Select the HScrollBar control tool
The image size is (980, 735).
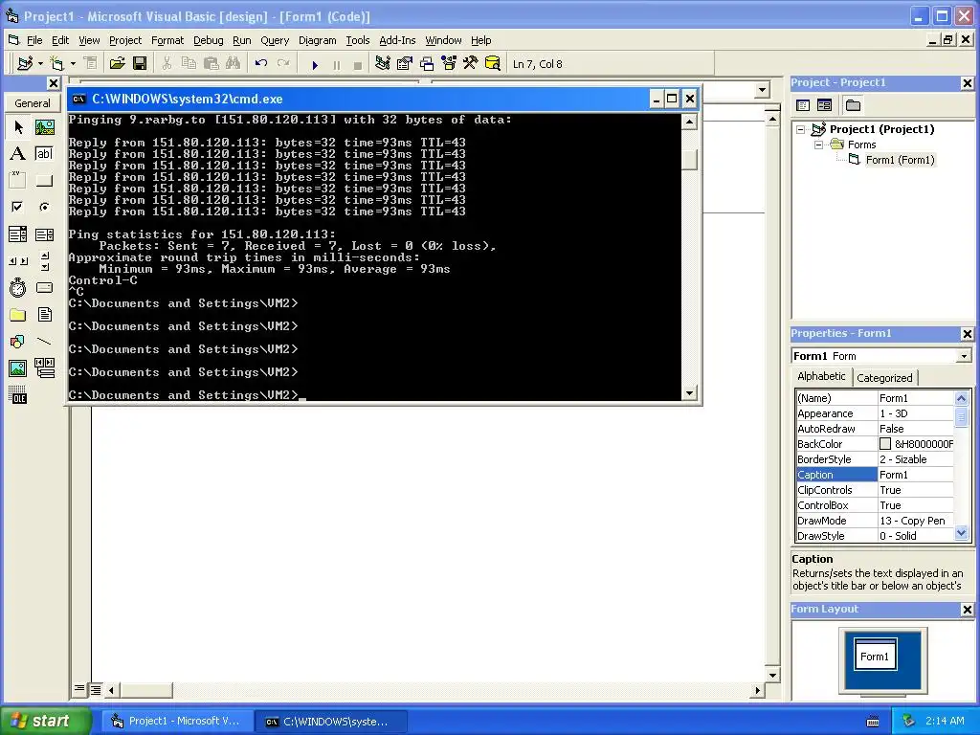click(x=18, y=261)
